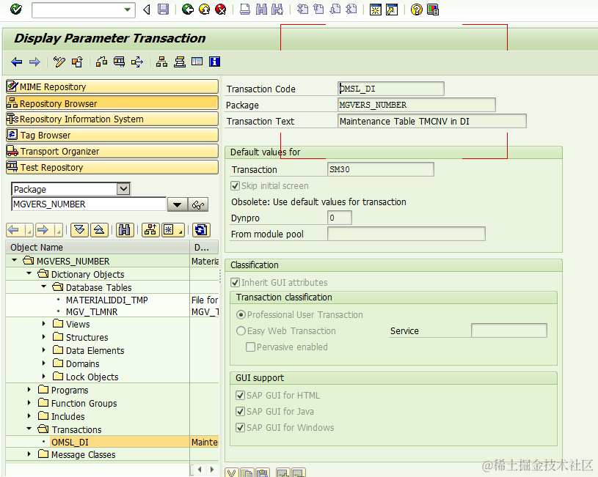
Task: Select the OMSL_DI transaction in tree
Action: coord(70,442)
